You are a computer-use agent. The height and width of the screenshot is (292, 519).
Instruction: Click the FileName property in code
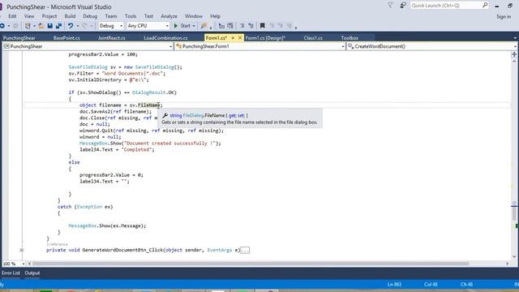(x=148, y=105)
